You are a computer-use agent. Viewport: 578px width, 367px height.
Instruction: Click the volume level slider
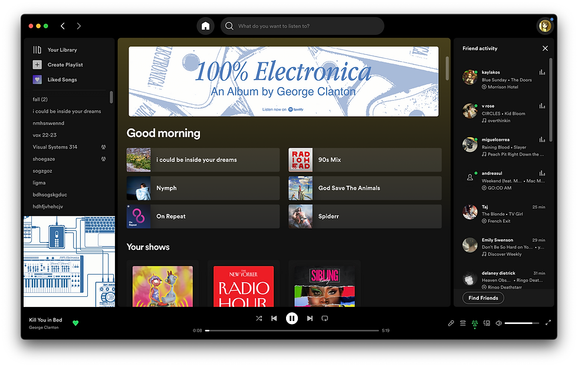coord(521,323)
